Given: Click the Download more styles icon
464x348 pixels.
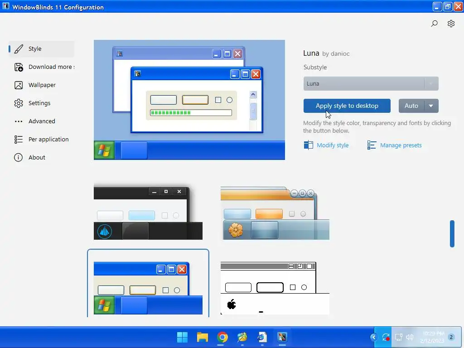Looking at the screenshot, I should (18, 67).
